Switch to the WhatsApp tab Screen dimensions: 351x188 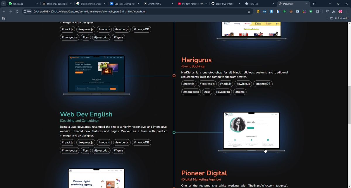(20, 4)
